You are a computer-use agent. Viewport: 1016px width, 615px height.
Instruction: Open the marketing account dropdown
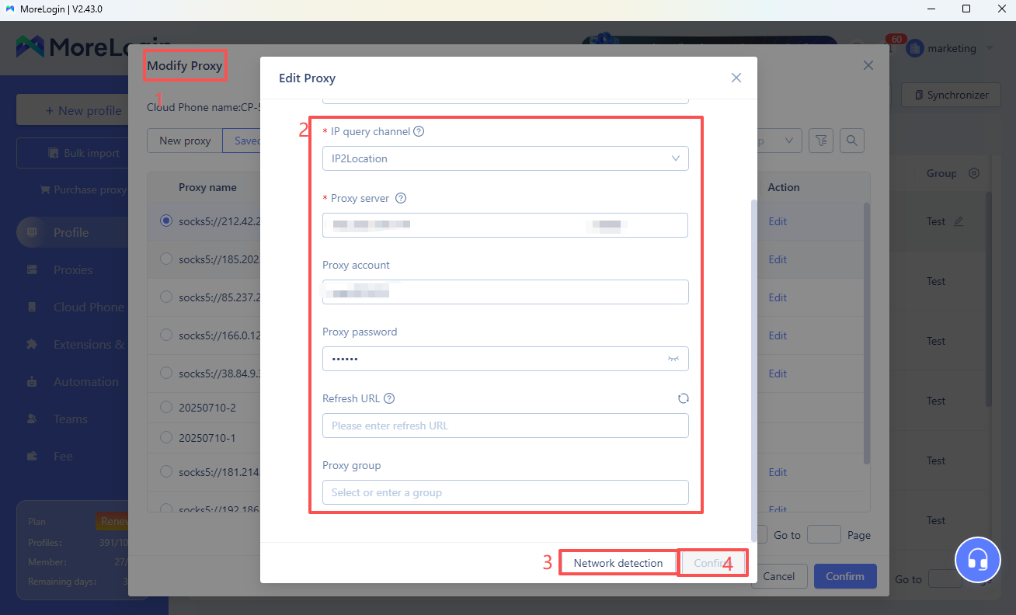pyautogui.click(x=989, y=48)
